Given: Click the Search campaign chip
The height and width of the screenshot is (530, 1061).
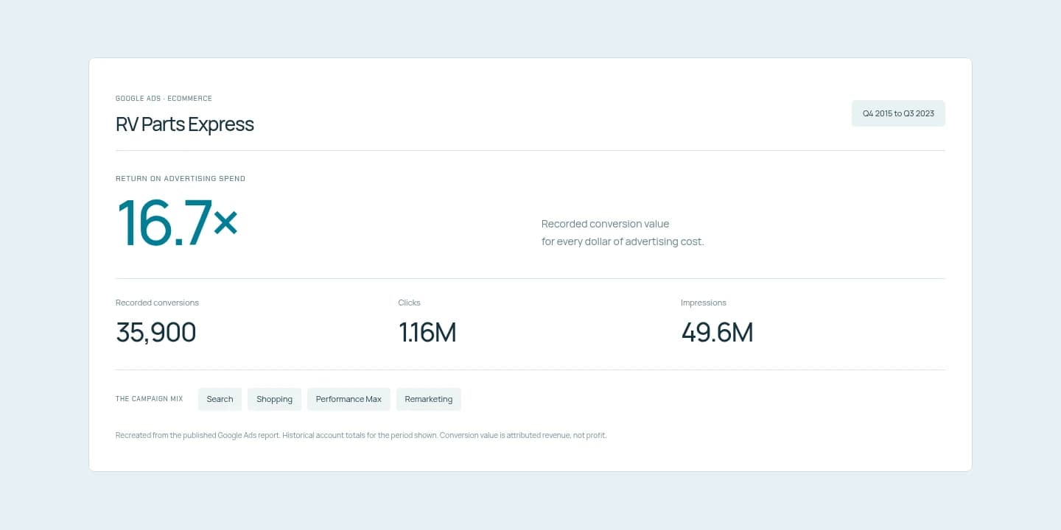Looking at the screenshot, I should click(x=220, y=399).
